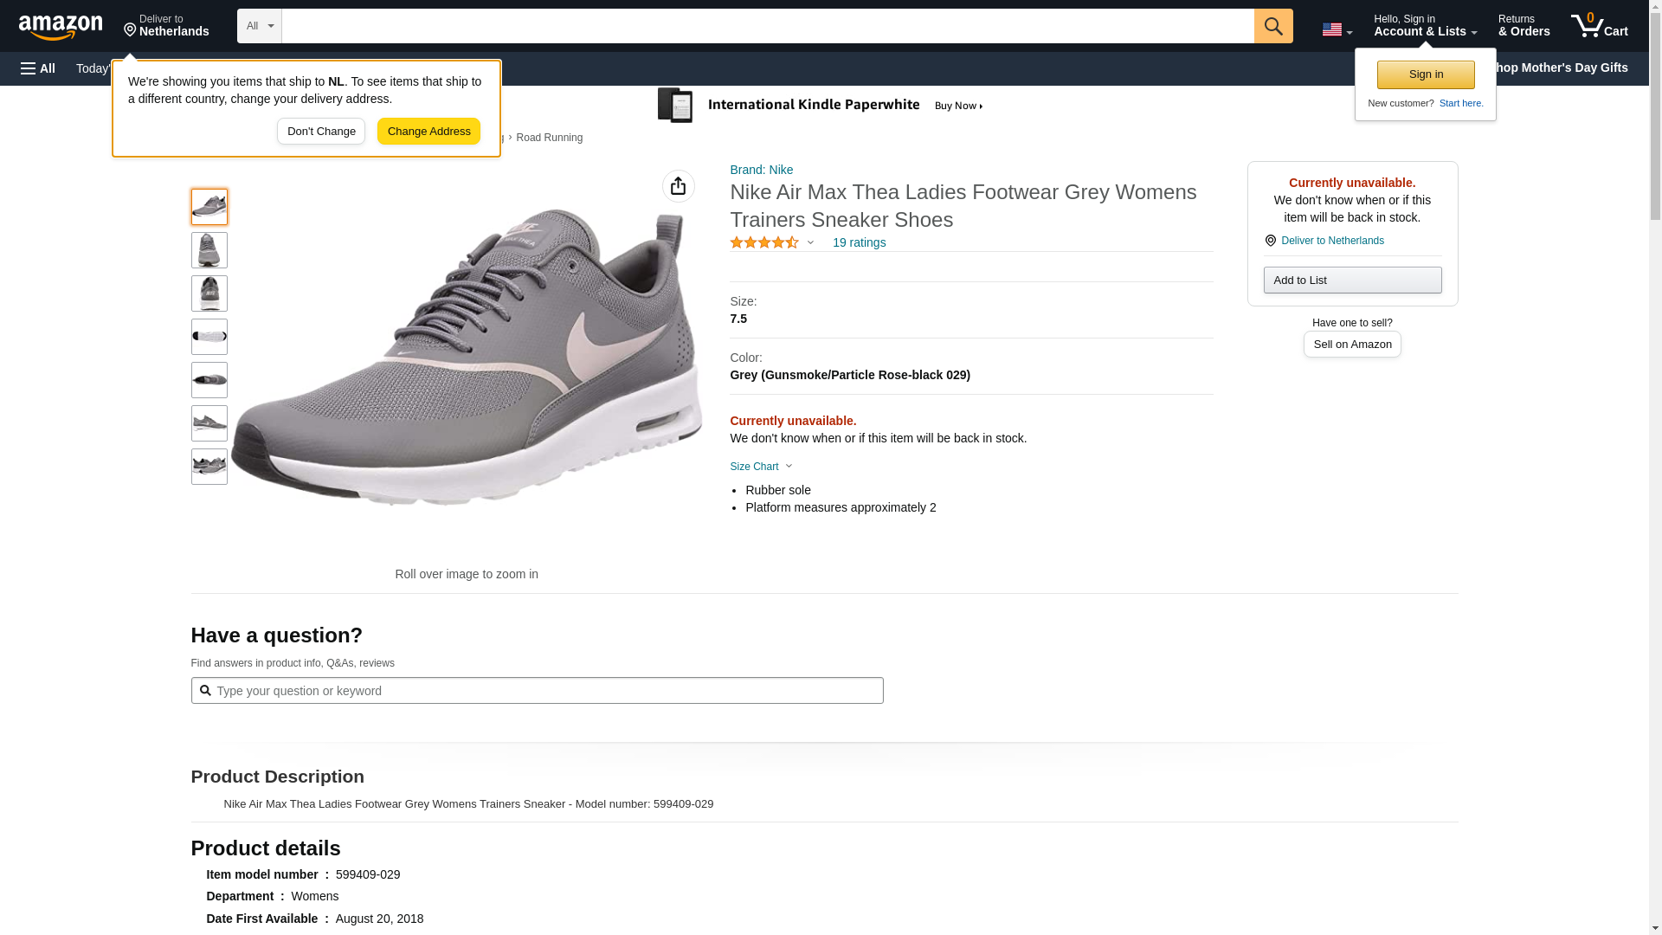1662x935 pixels.
Task: Click the question keyword input field
Action: pos(545,691)
